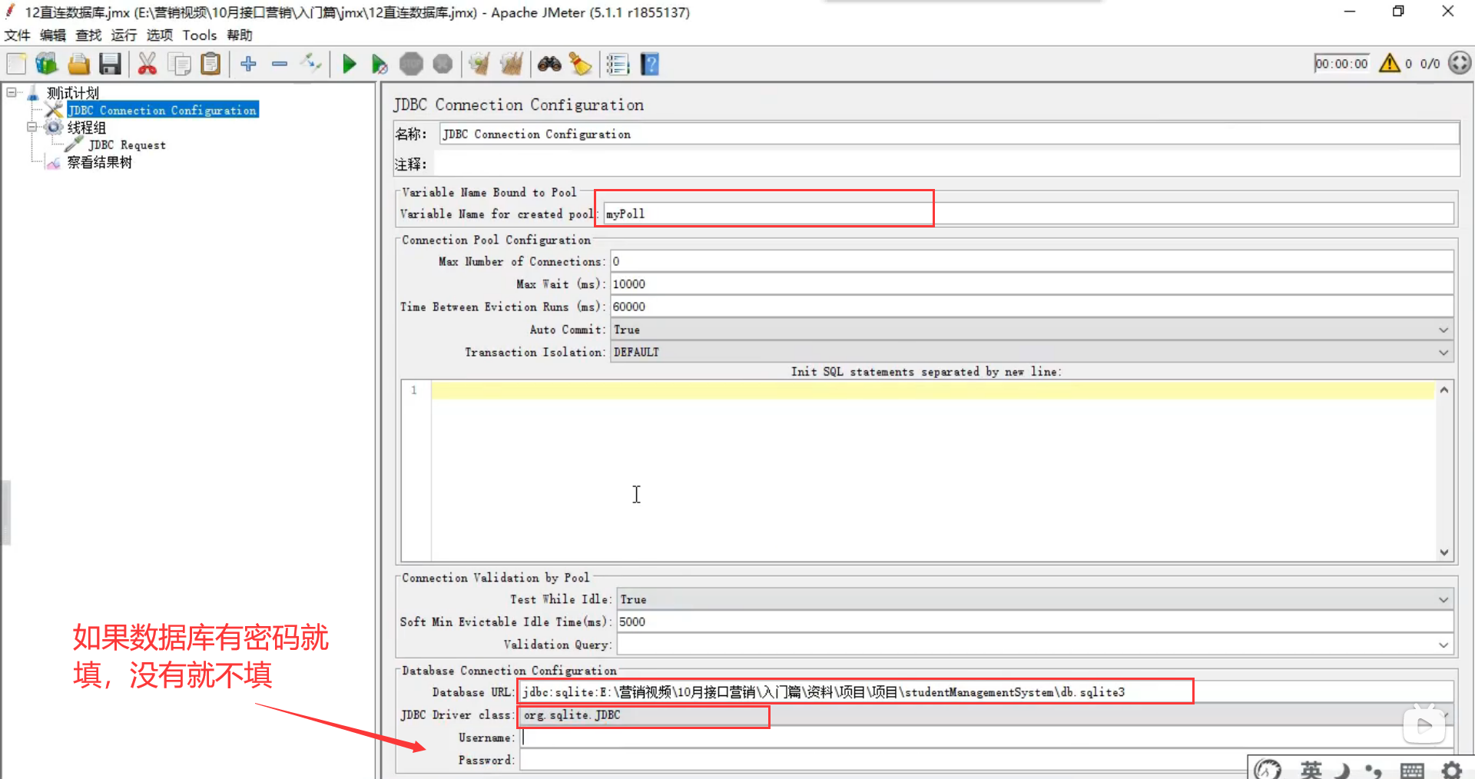Collapse the 测试计划 tree node

pos(12,92)
